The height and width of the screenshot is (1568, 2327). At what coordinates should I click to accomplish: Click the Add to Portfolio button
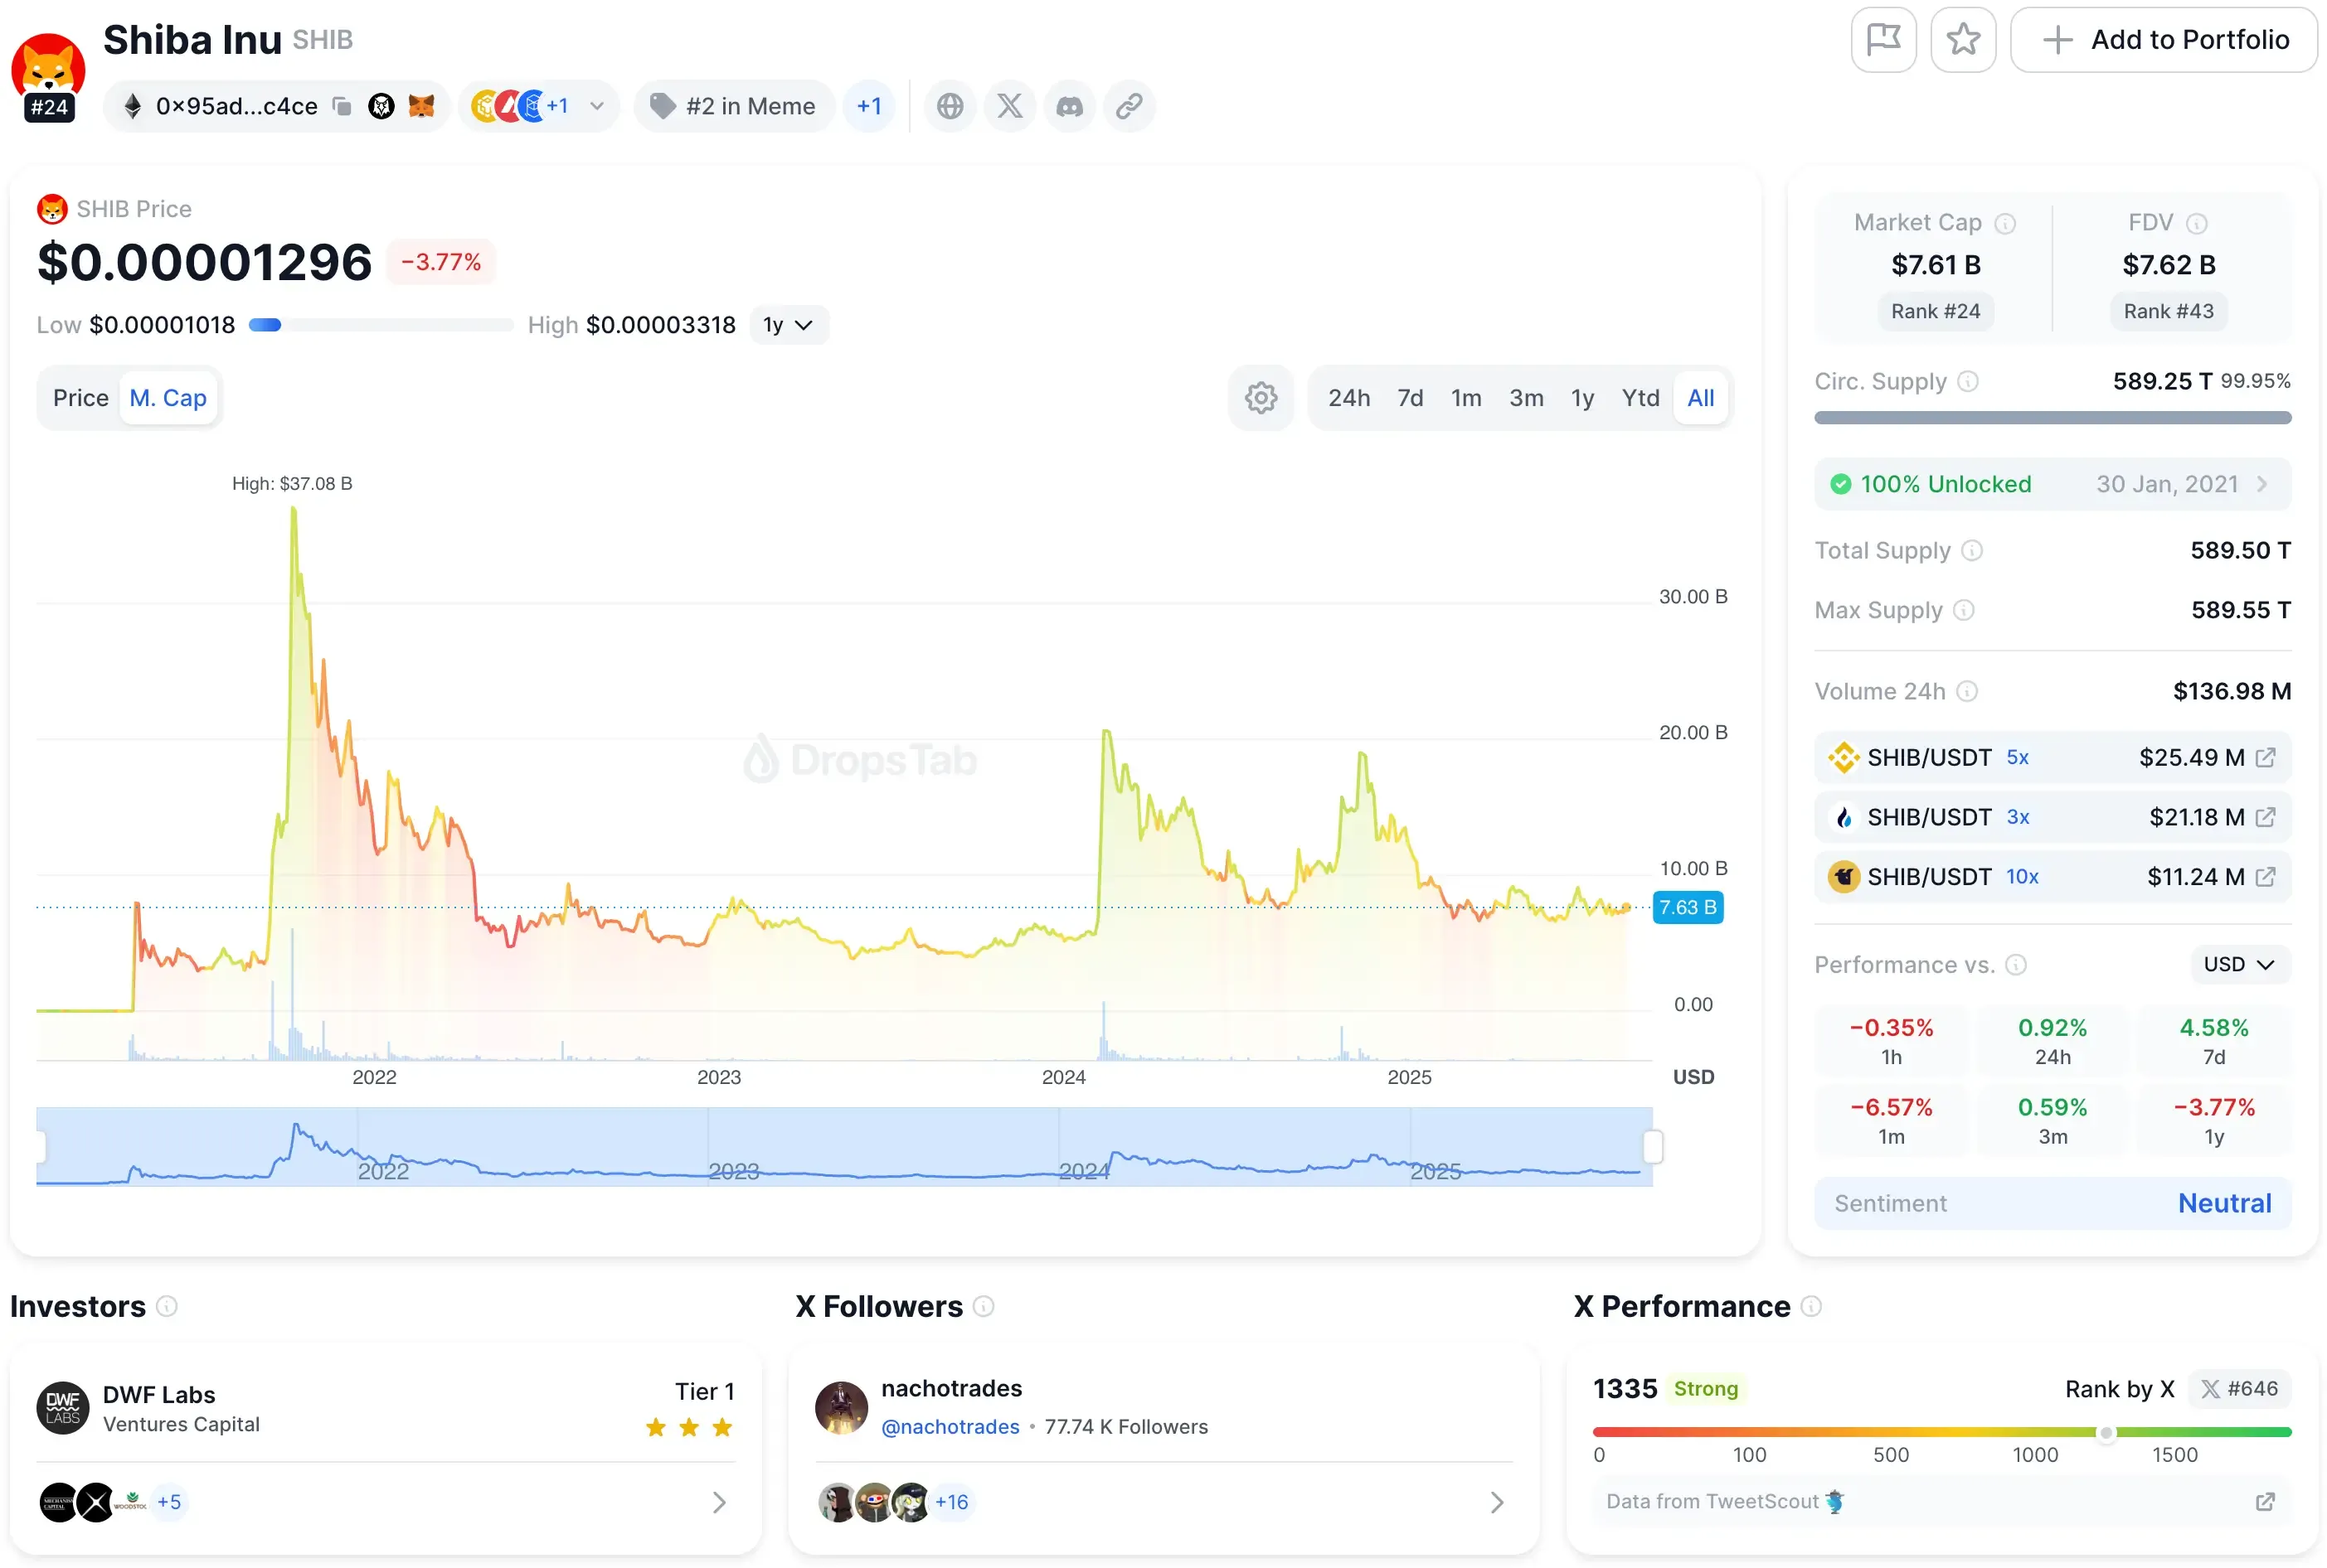coord(2164,39)
